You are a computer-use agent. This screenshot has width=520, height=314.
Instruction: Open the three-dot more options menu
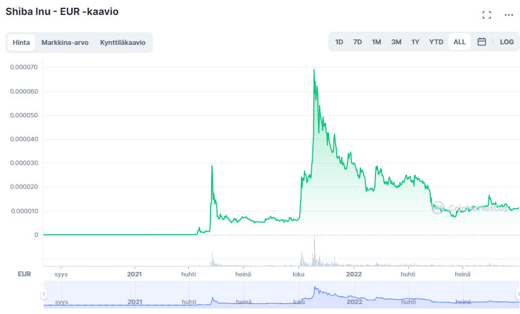[509, 15]
